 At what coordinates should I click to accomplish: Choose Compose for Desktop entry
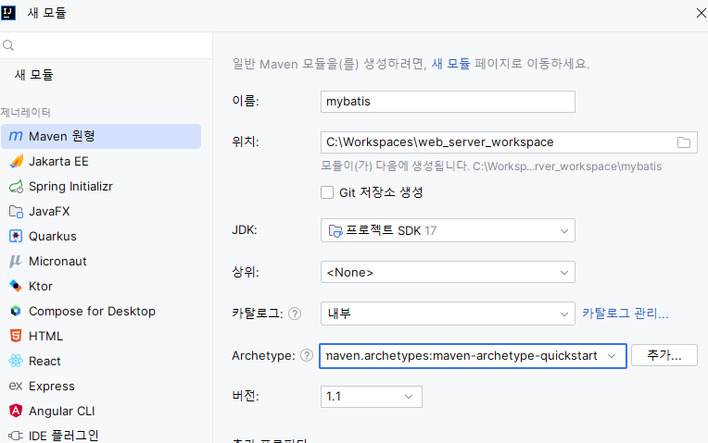101,311
